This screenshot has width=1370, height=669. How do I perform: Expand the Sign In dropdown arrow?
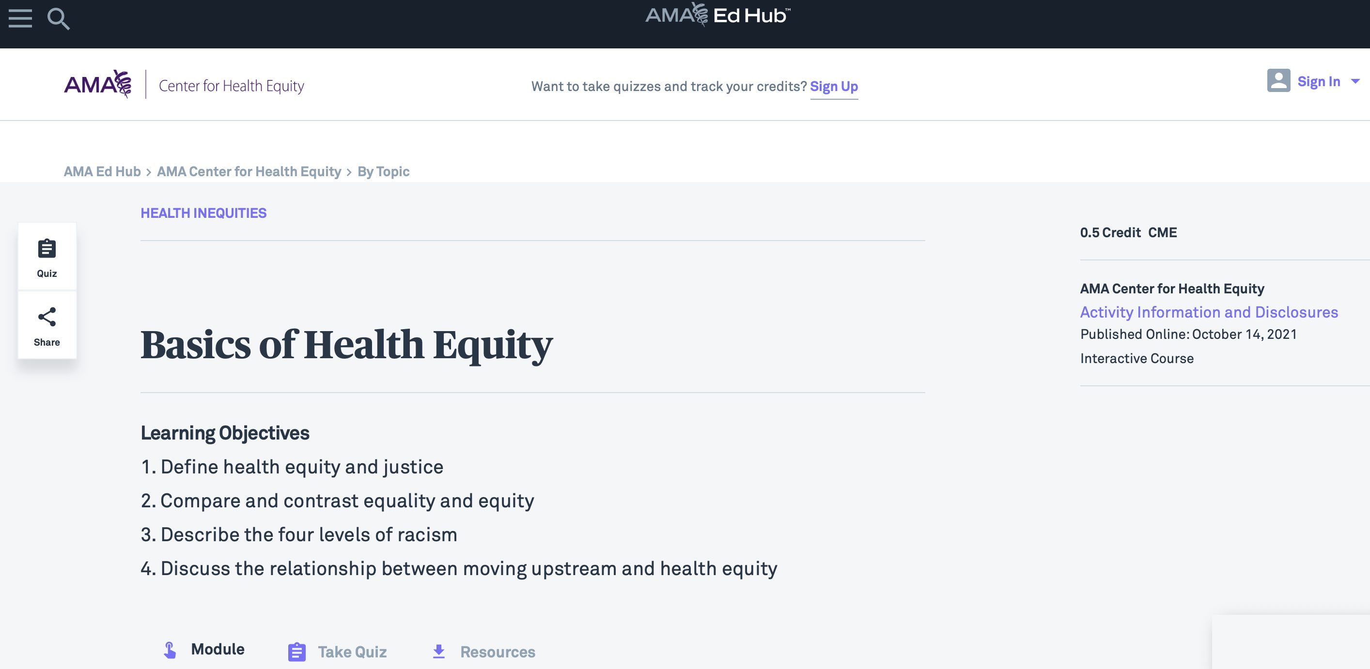click(x=1355, y=81)
